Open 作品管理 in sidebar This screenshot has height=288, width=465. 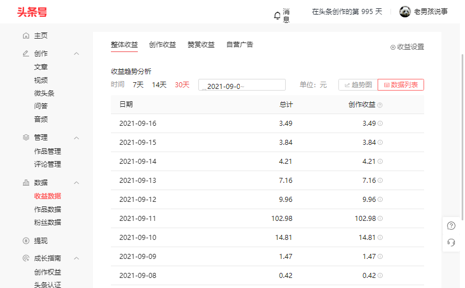pyautogui.click(x=48, y=151)
